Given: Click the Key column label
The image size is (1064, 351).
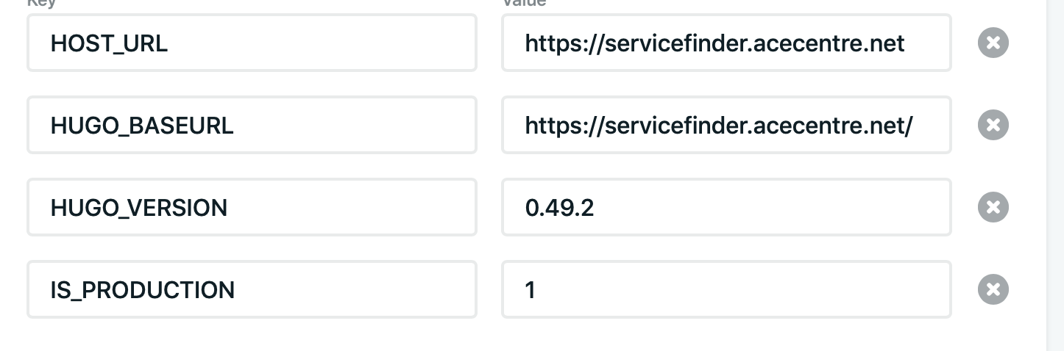Looking at the screenshot, I should click(37, 2).
